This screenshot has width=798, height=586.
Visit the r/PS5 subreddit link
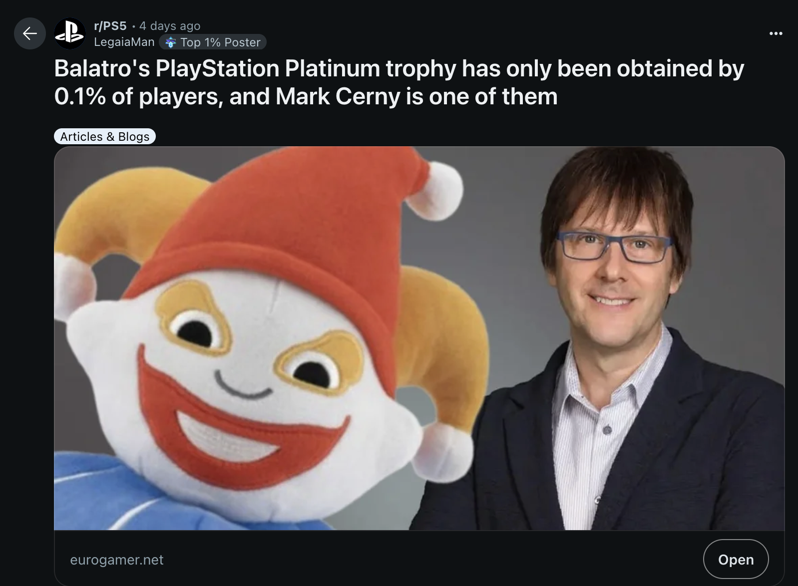coord(110,25)
